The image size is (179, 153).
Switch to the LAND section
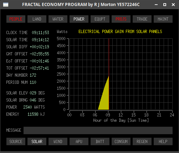(37, 19)
